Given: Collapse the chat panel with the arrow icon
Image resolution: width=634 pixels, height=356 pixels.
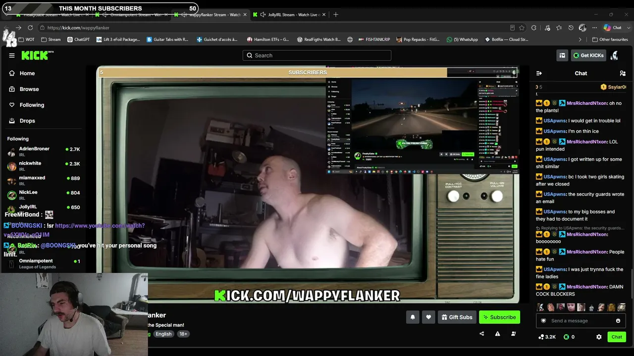Looking at the screenshot, I should point(539,73).
